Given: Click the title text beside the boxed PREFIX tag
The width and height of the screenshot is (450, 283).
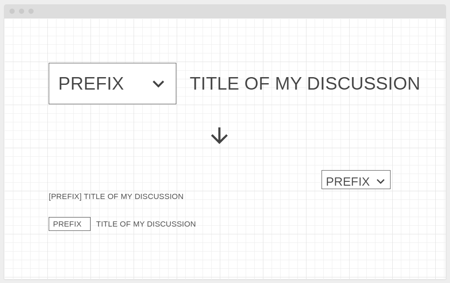Looking at the screenshot, I should pos(146,224).
